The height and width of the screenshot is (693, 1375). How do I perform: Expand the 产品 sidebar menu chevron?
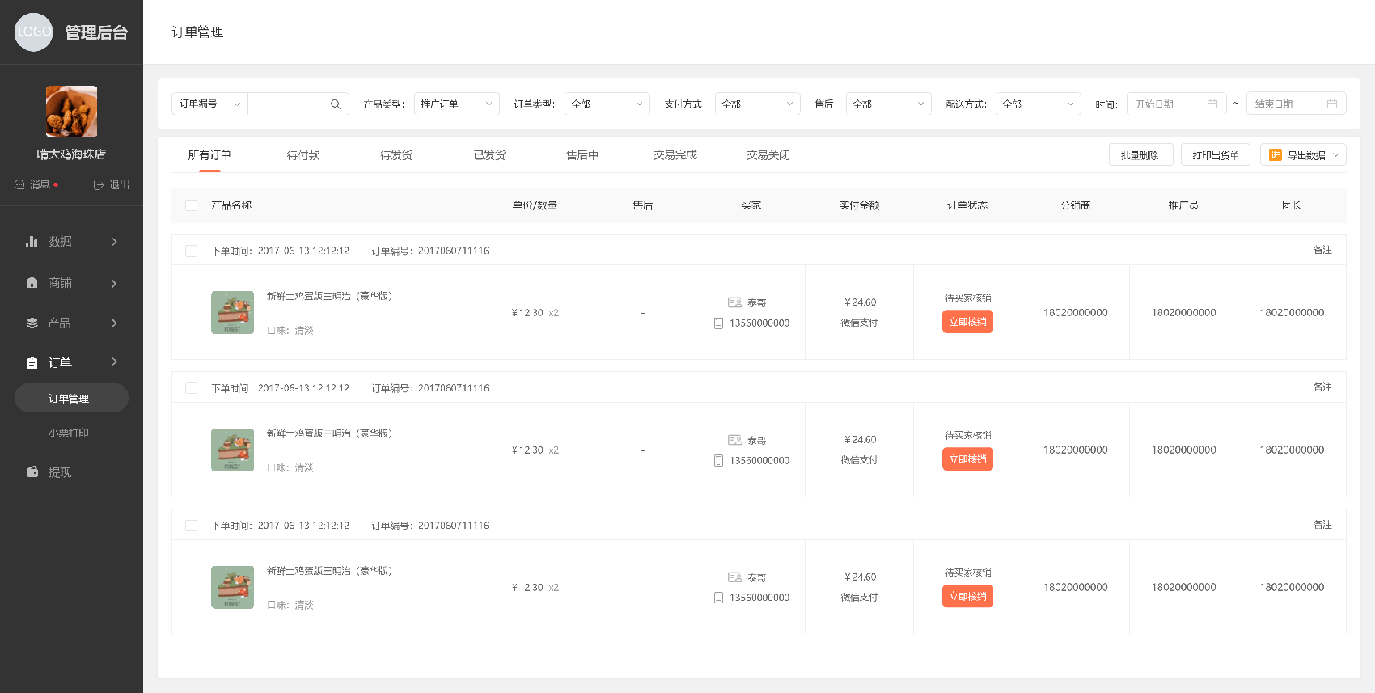coord(114,323)
